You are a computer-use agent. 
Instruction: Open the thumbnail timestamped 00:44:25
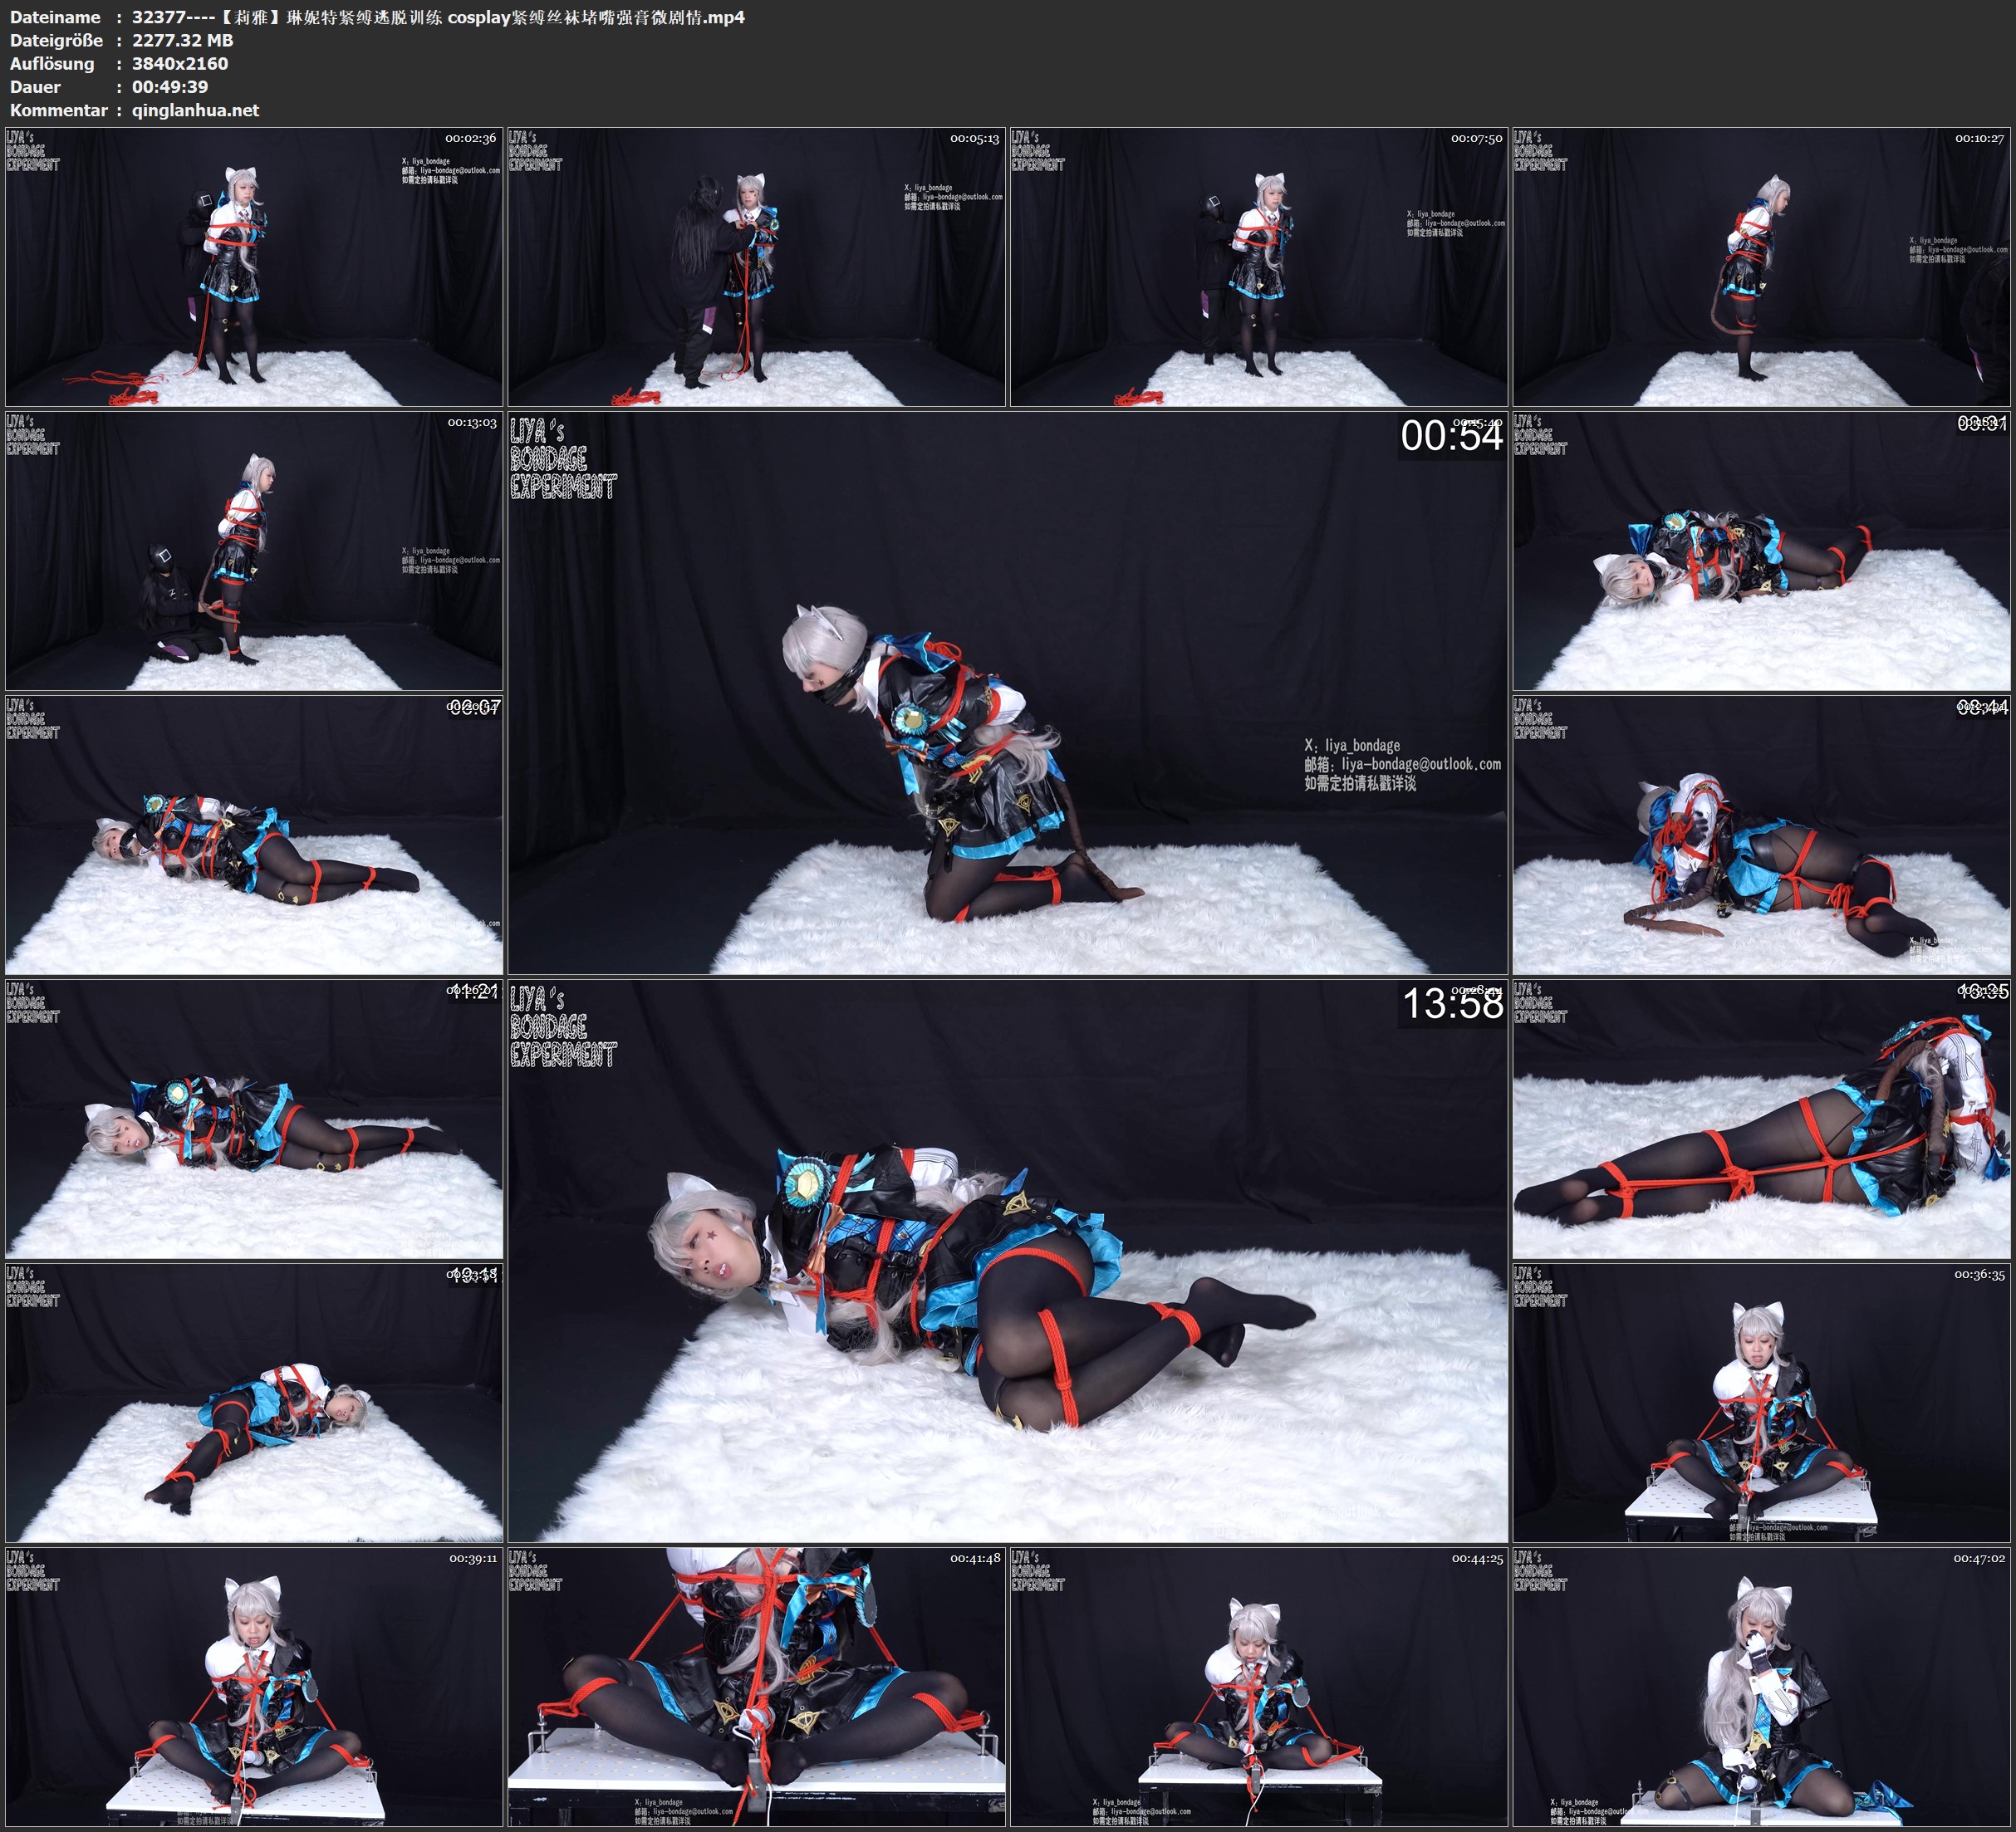1258,1686
